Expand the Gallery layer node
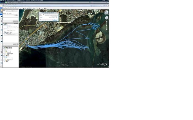The width and height of the screenshot is (193, 120). click(4, 57)
